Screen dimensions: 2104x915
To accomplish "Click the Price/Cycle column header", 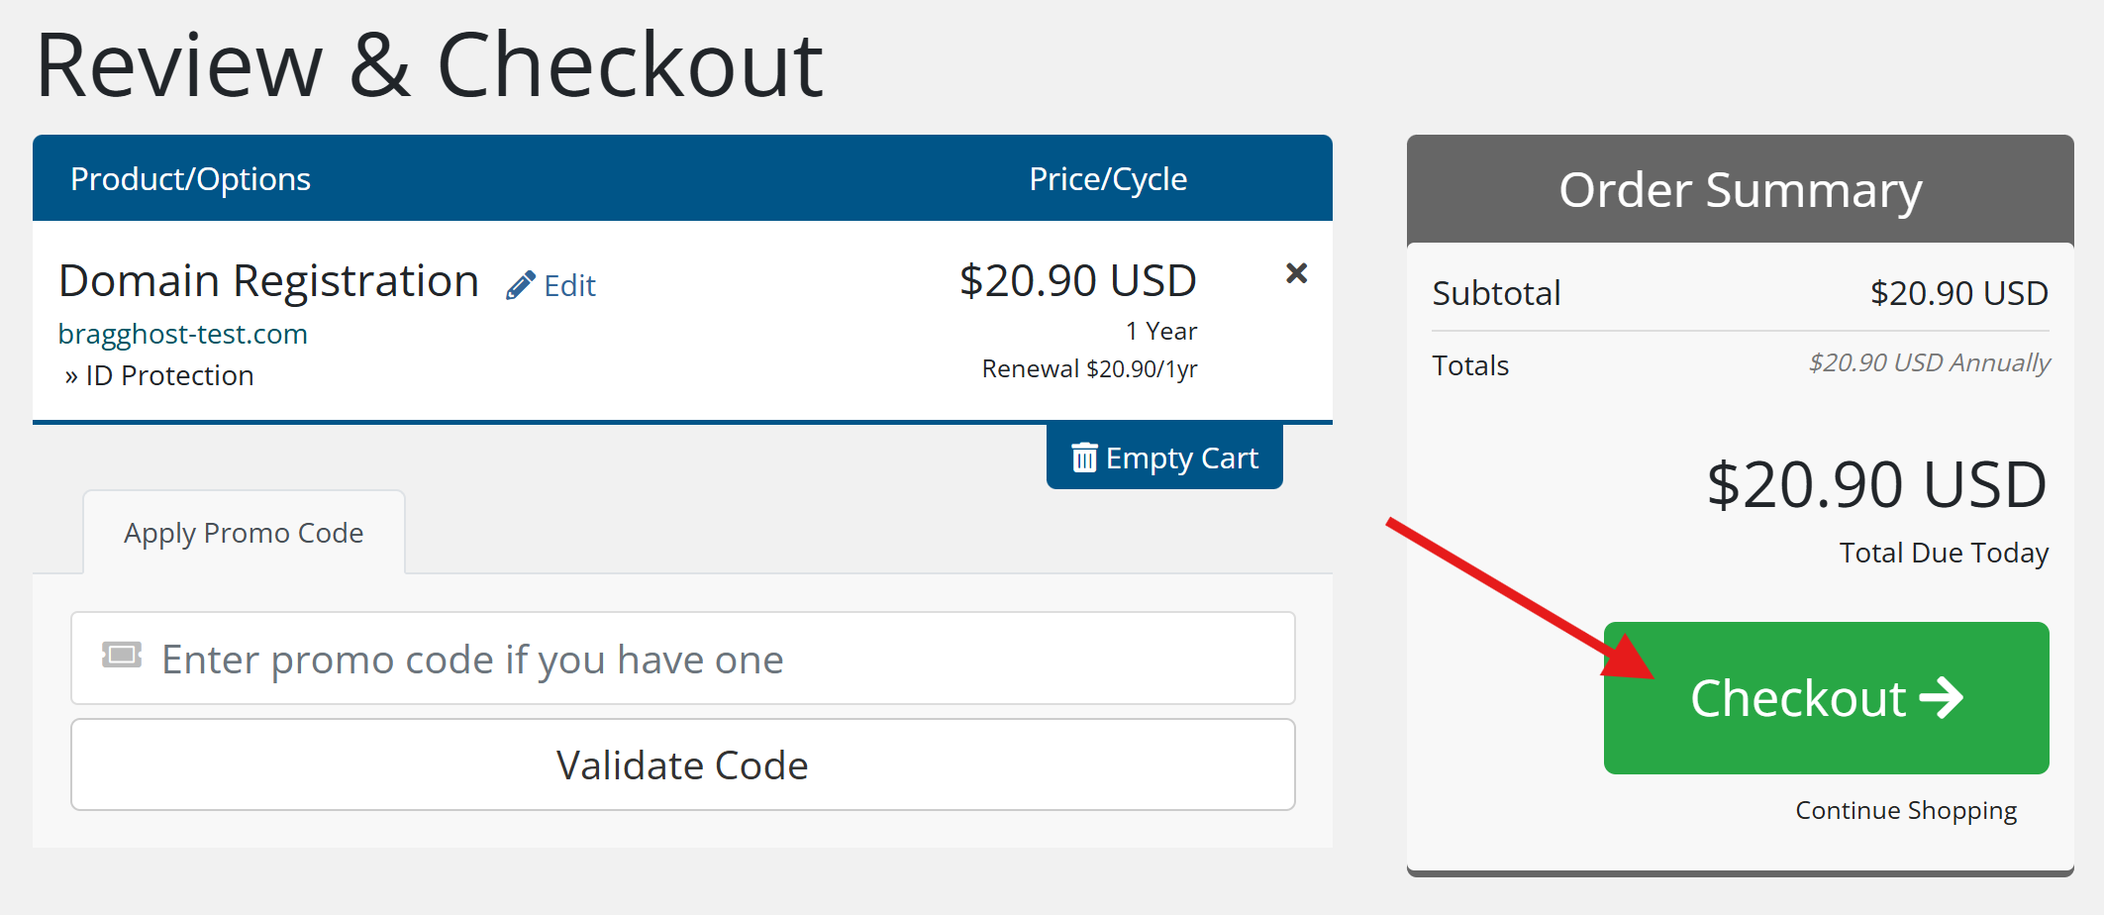I will coord(1107,179).
